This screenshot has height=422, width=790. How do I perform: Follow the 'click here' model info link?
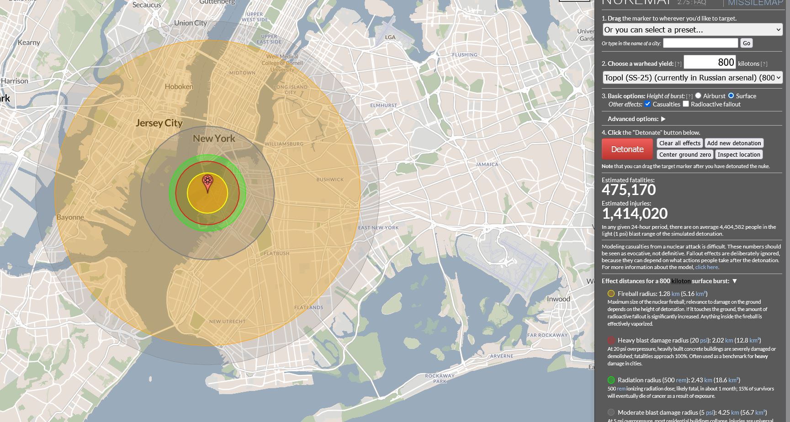[706, 267]
